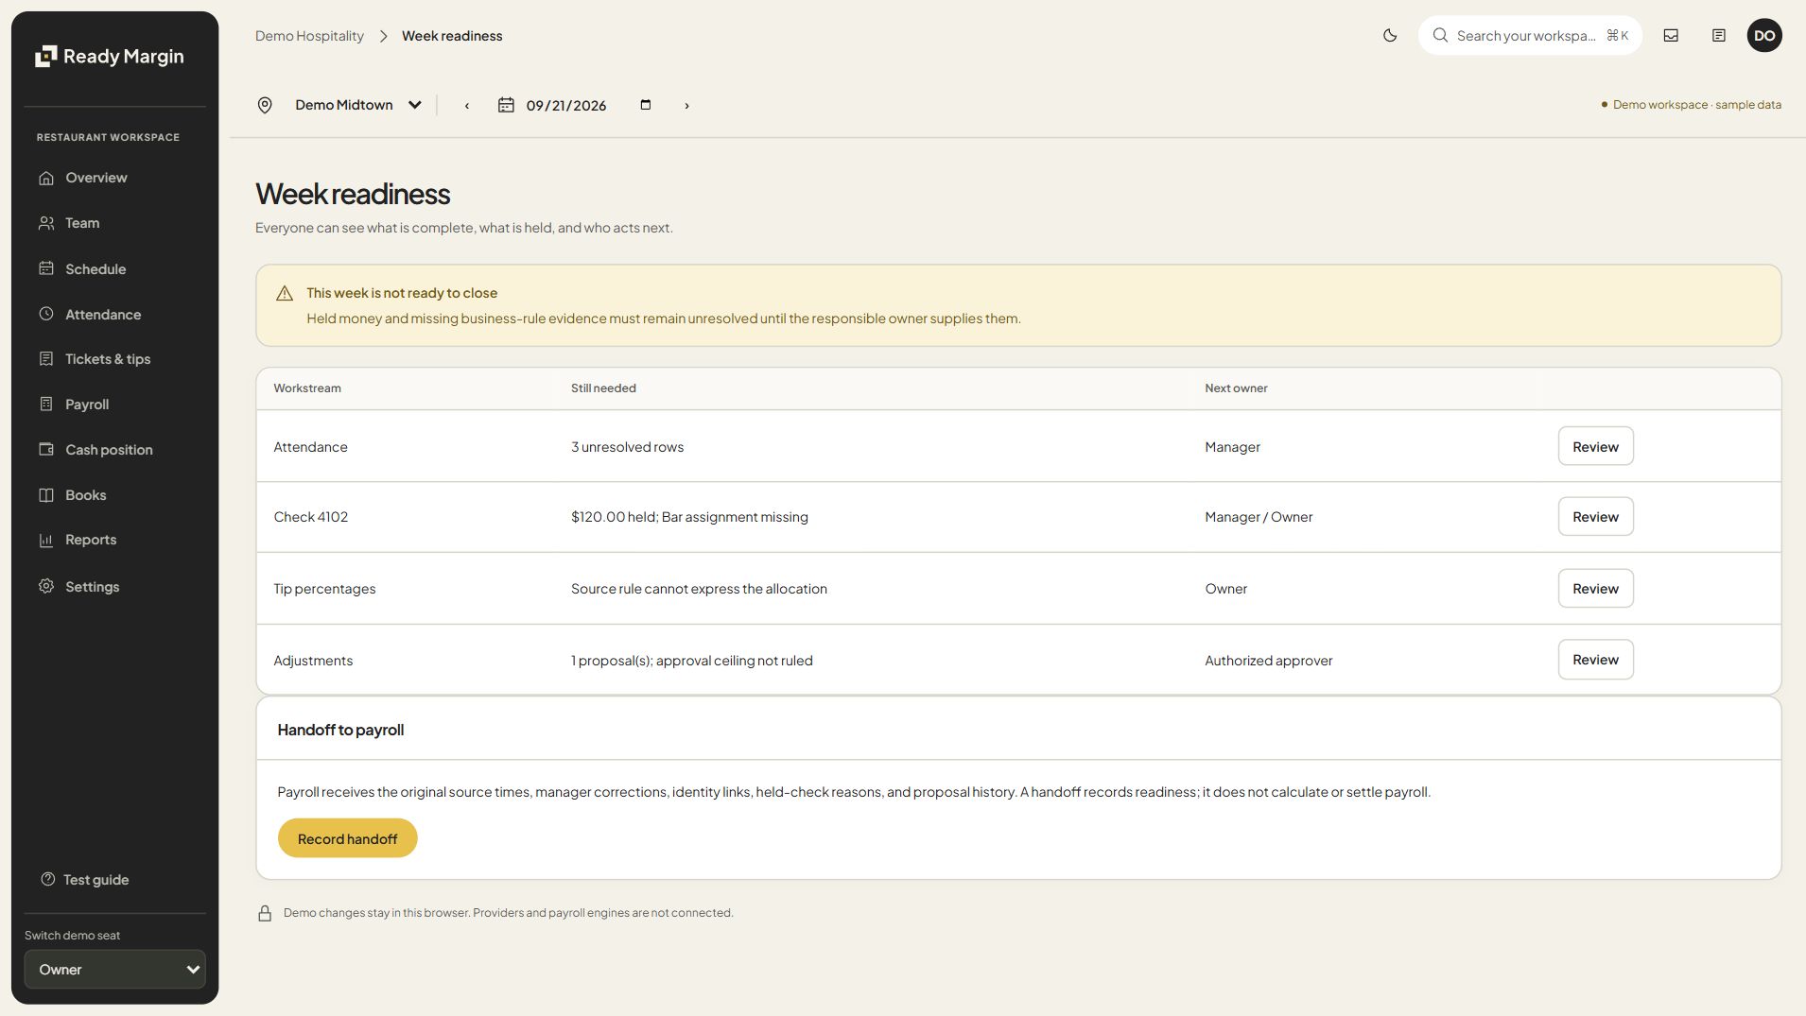Review the Tip percentages row
Screen dimensions: 1806x1016
(1595, 588)
